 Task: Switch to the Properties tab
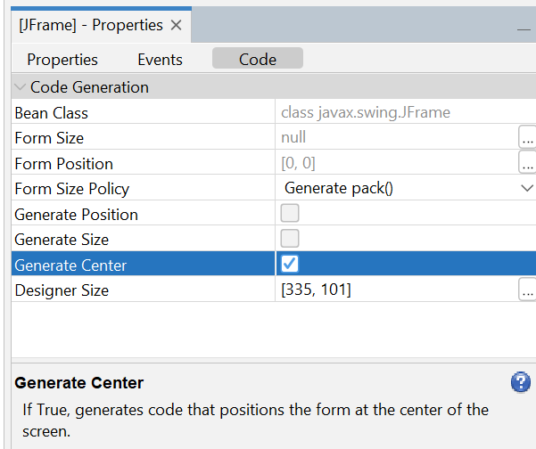(62, 60)
